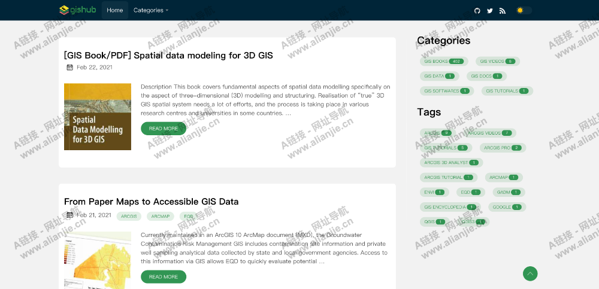Screen dimensions: 599x289
Task: Select the ARCGIS tag in sidebar Tags
Action: pos(438,133)
